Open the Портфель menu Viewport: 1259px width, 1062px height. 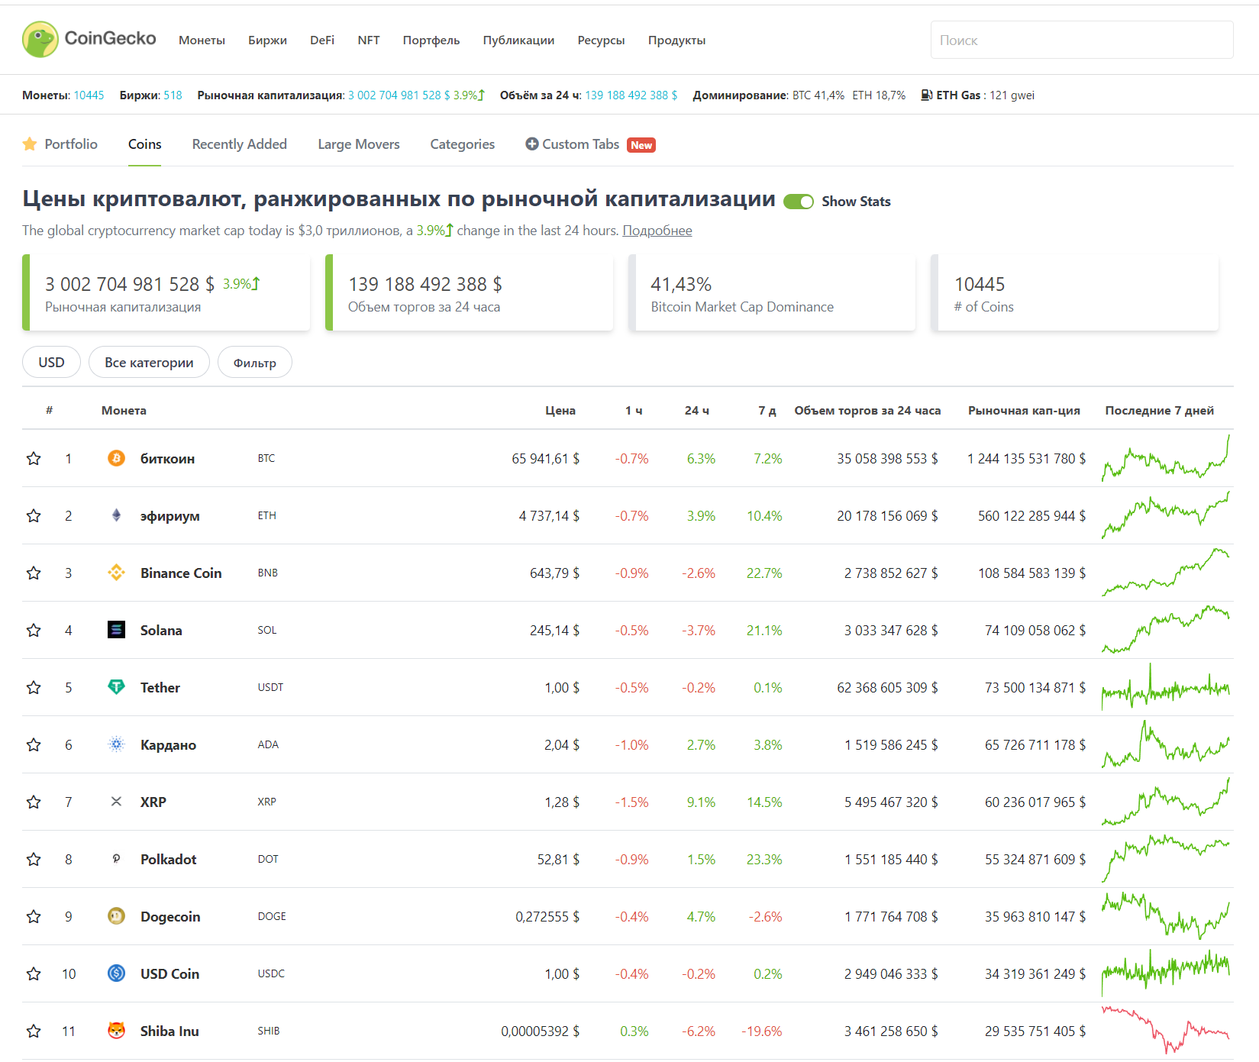(431, 40)
